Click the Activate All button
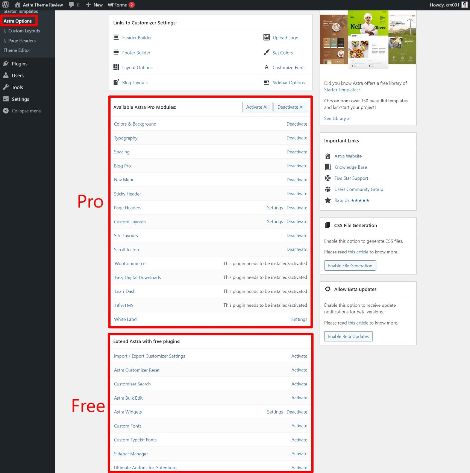 257,107
